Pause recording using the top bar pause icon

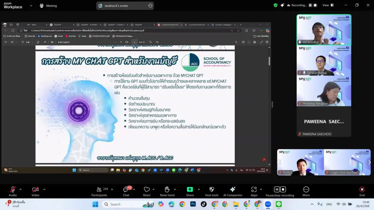pos(310,5)
